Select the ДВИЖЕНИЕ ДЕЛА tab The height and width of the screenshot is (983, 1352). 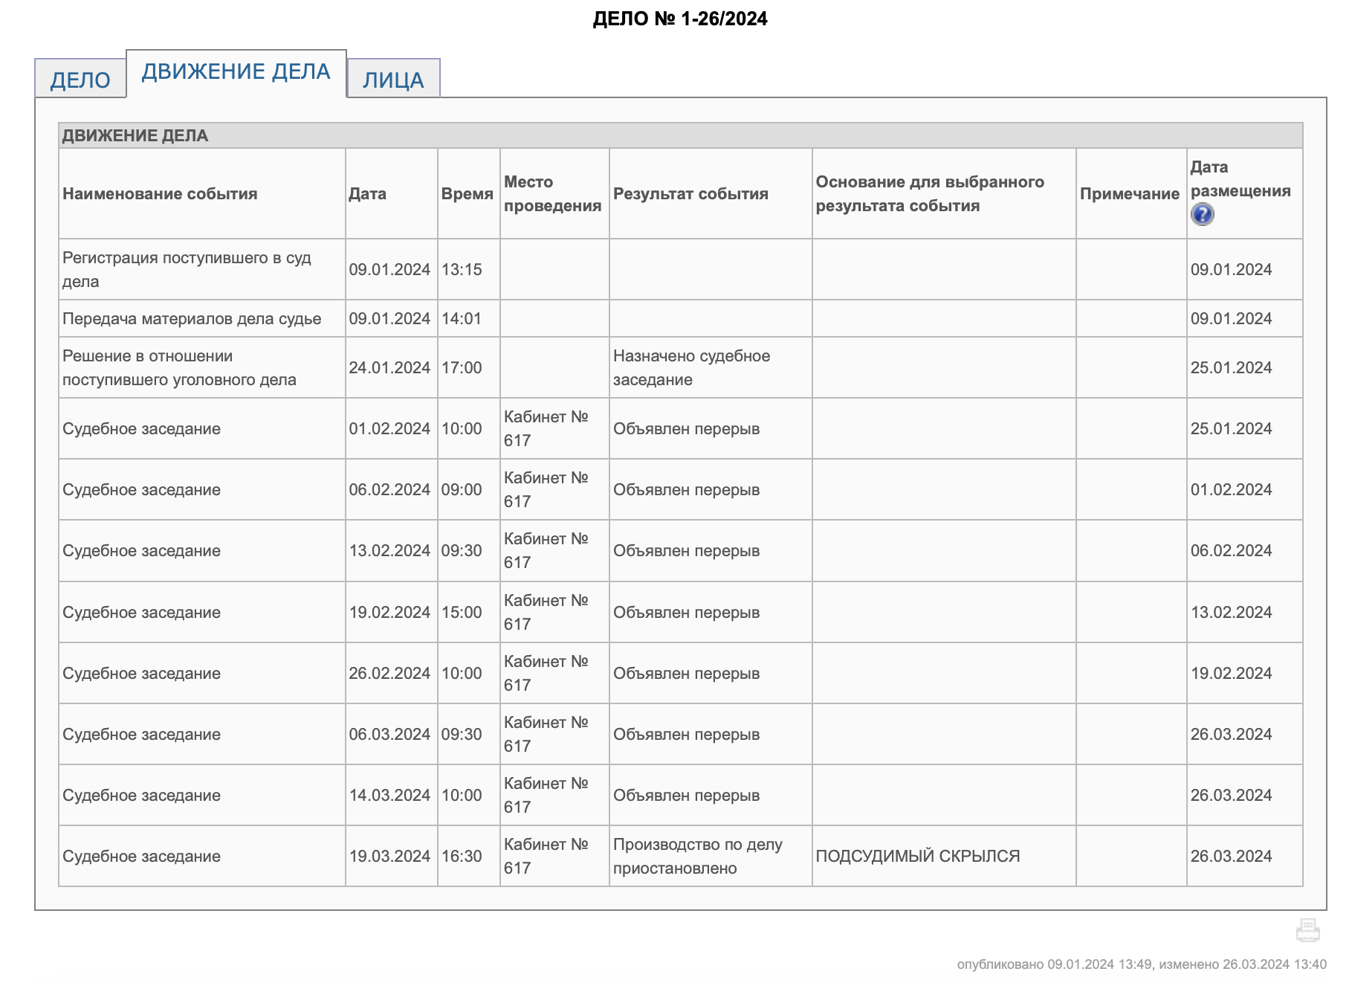coord(236,72)
